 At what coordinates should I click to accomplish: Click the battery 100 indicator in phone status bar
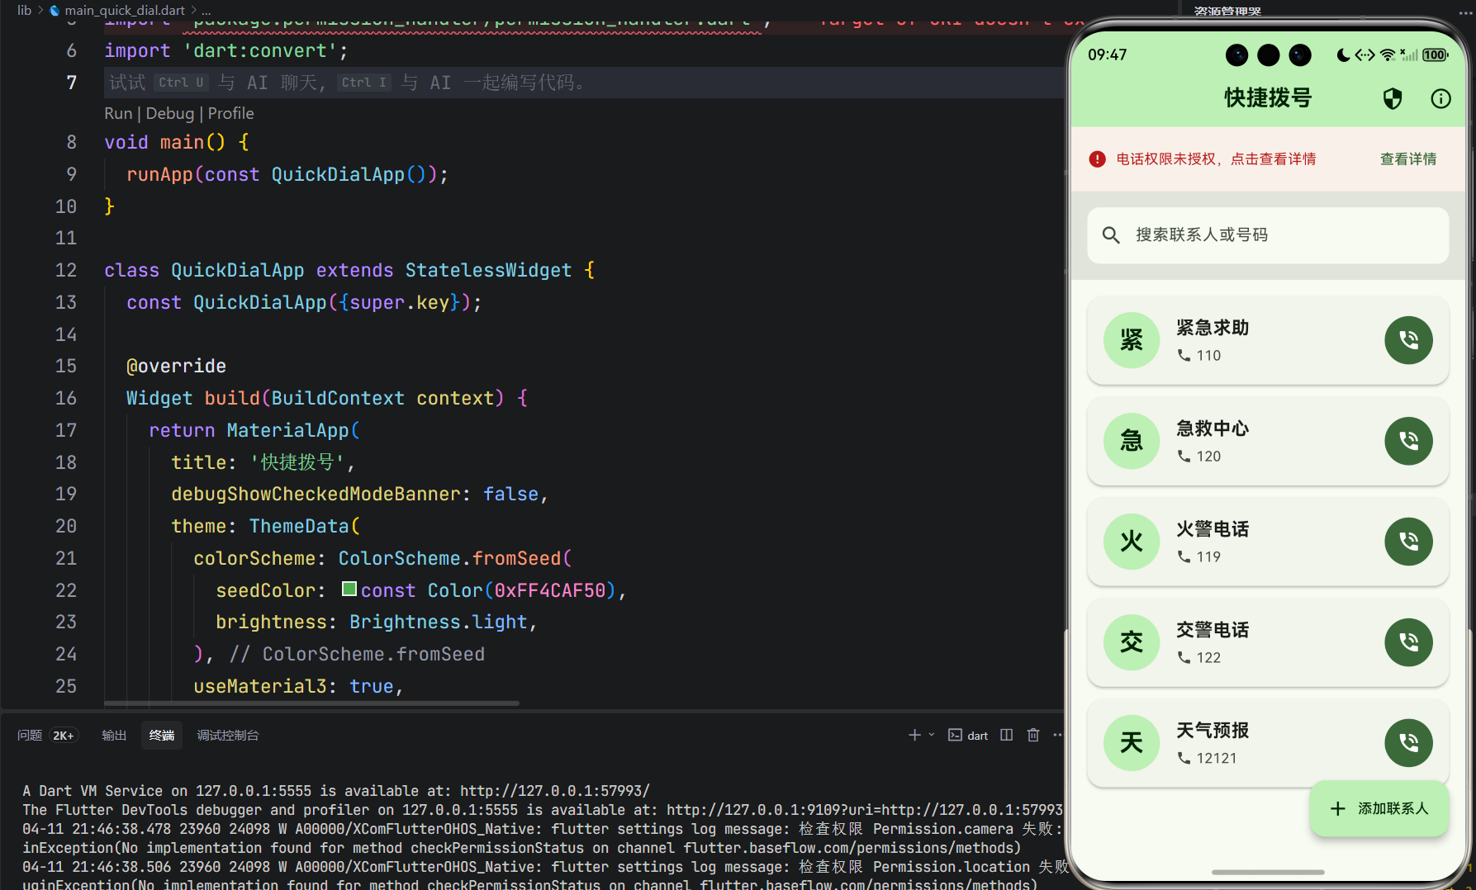pos(1435,55)
